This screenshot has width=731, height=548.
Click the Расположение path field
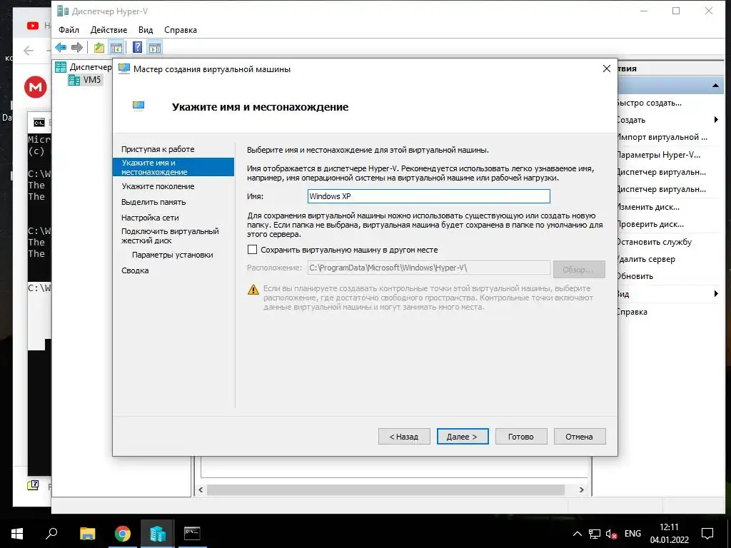click(428, 268)
